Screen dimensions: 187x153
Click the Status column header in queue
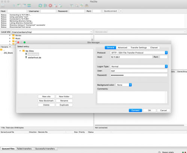pos(91,132)
